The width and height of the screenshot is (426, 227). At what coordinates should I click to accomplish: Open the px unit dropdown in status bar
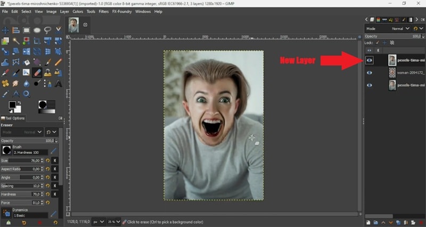99,222
